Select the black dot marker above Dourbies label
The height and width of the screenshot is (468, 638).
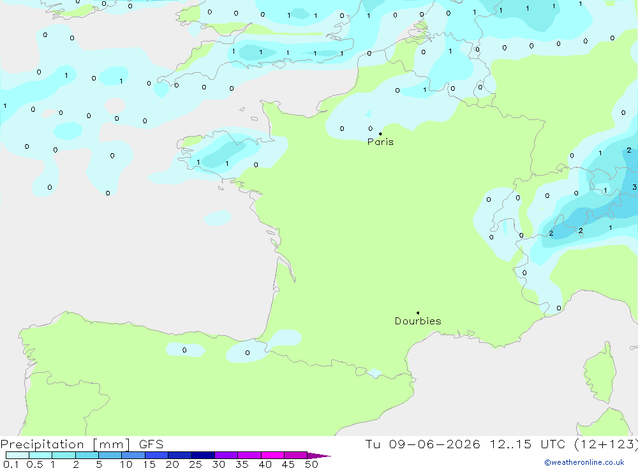click(418, 313)
